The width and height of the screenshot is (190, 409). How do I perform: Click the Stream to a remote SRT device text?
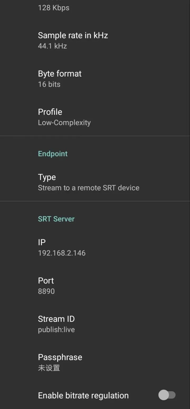click(88, 188)
